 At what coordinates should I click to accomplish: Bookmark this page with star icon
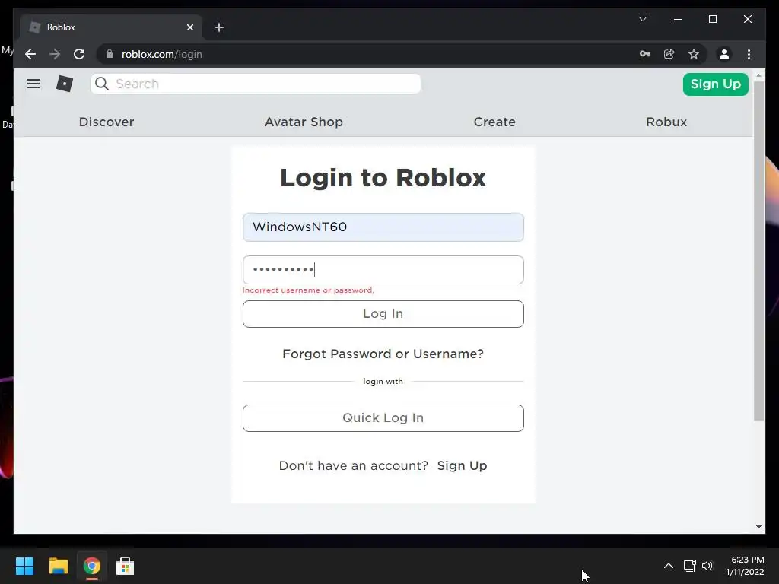(694, 54)
